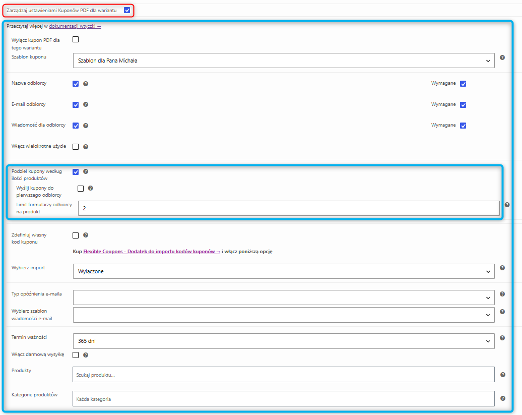Open Typ opóźnienia e-maila dropdown
This screenshot has height=415, width=522.
click(x=284, y=298)
